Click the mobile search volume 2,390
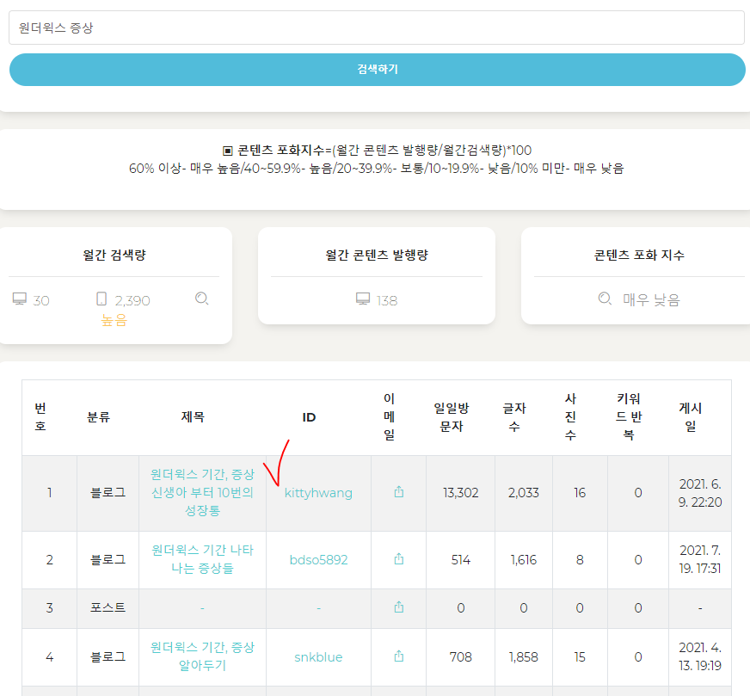The width and height of the screenshot is (750, 696). [132, 300]
